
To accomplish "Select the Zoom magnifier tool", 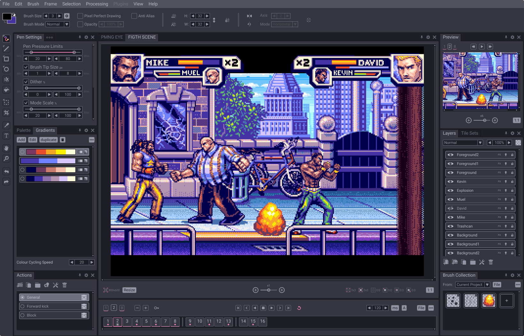I will point(6,159).
